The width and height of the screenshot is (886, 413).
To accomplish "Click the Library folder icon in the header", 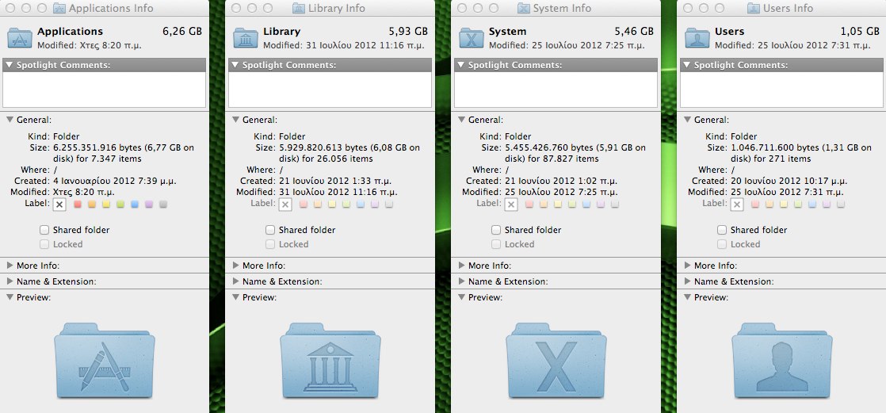I will [246, 37].
